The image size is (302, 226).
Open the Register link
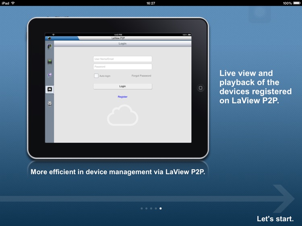coord(122,97)
